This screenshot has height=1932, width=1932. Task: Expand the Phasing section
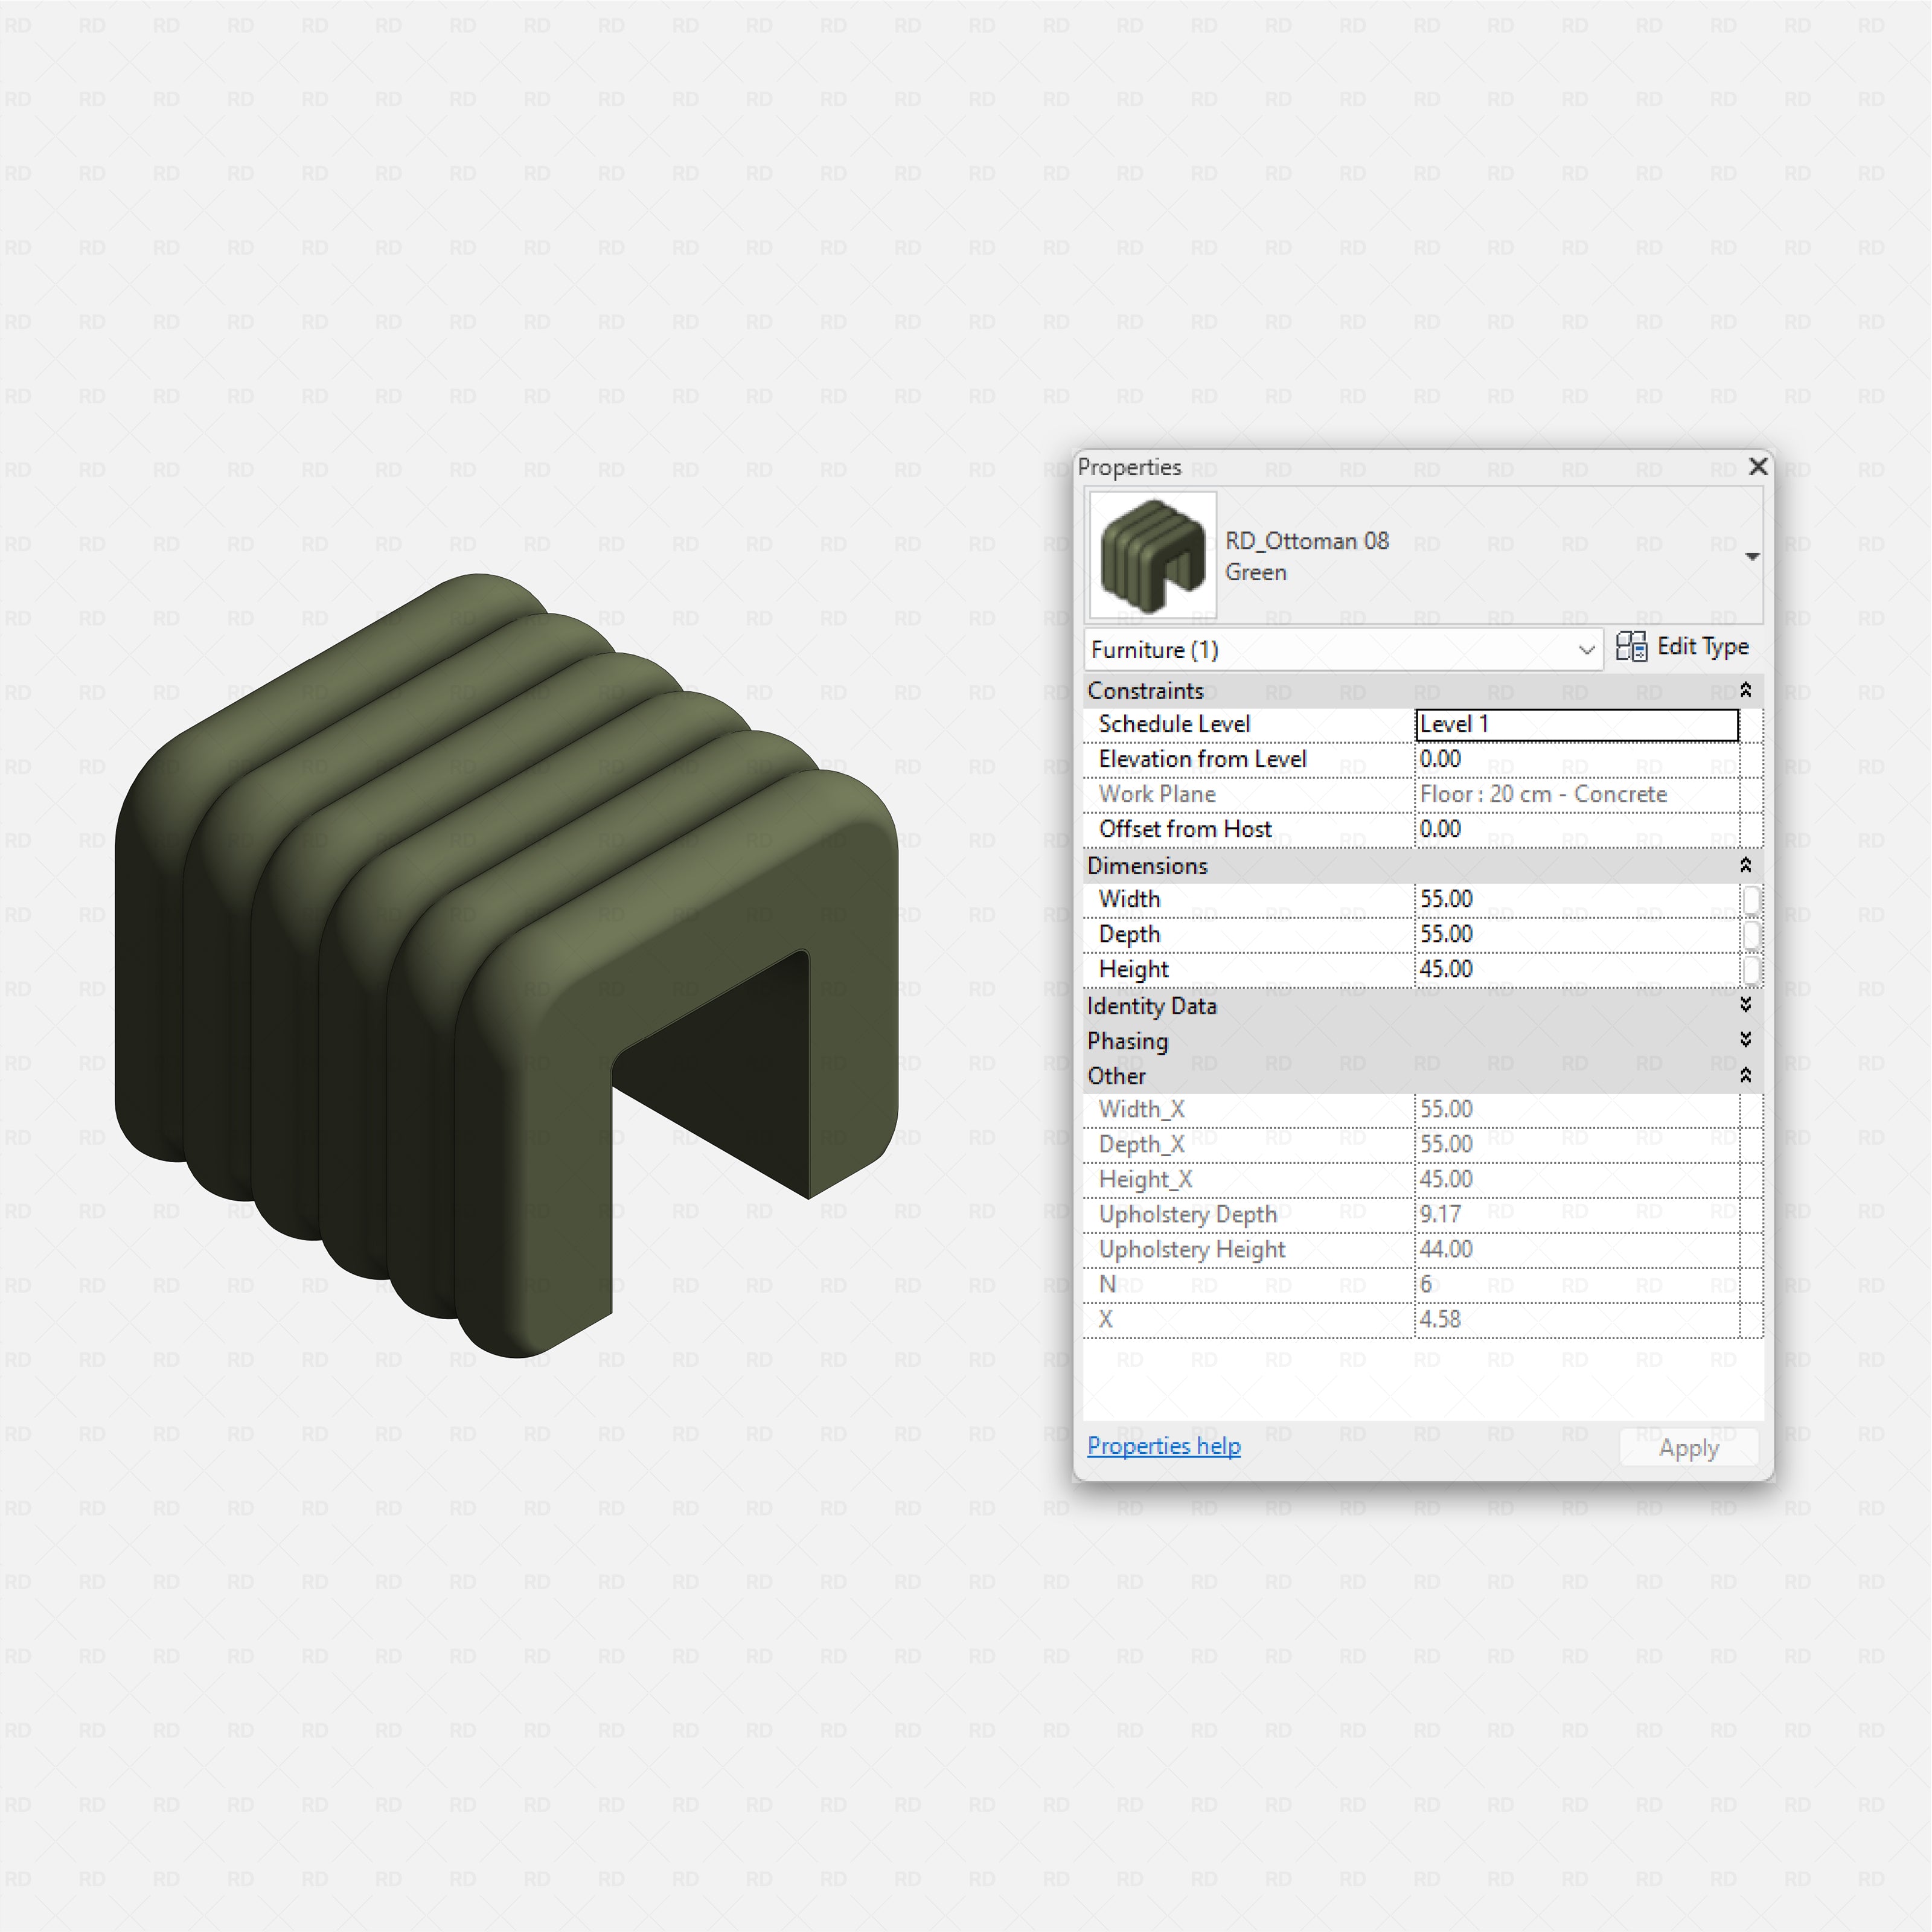tap(1745, 1040)
